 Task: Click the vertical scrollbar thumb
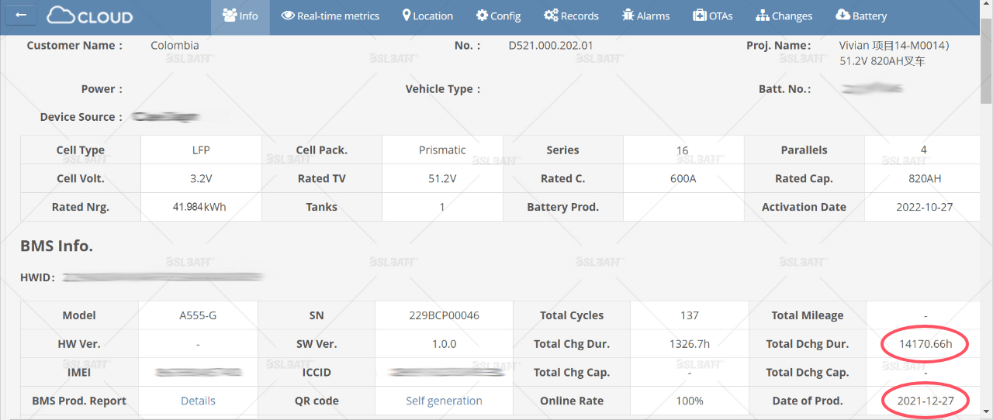(x=986, y=58)
